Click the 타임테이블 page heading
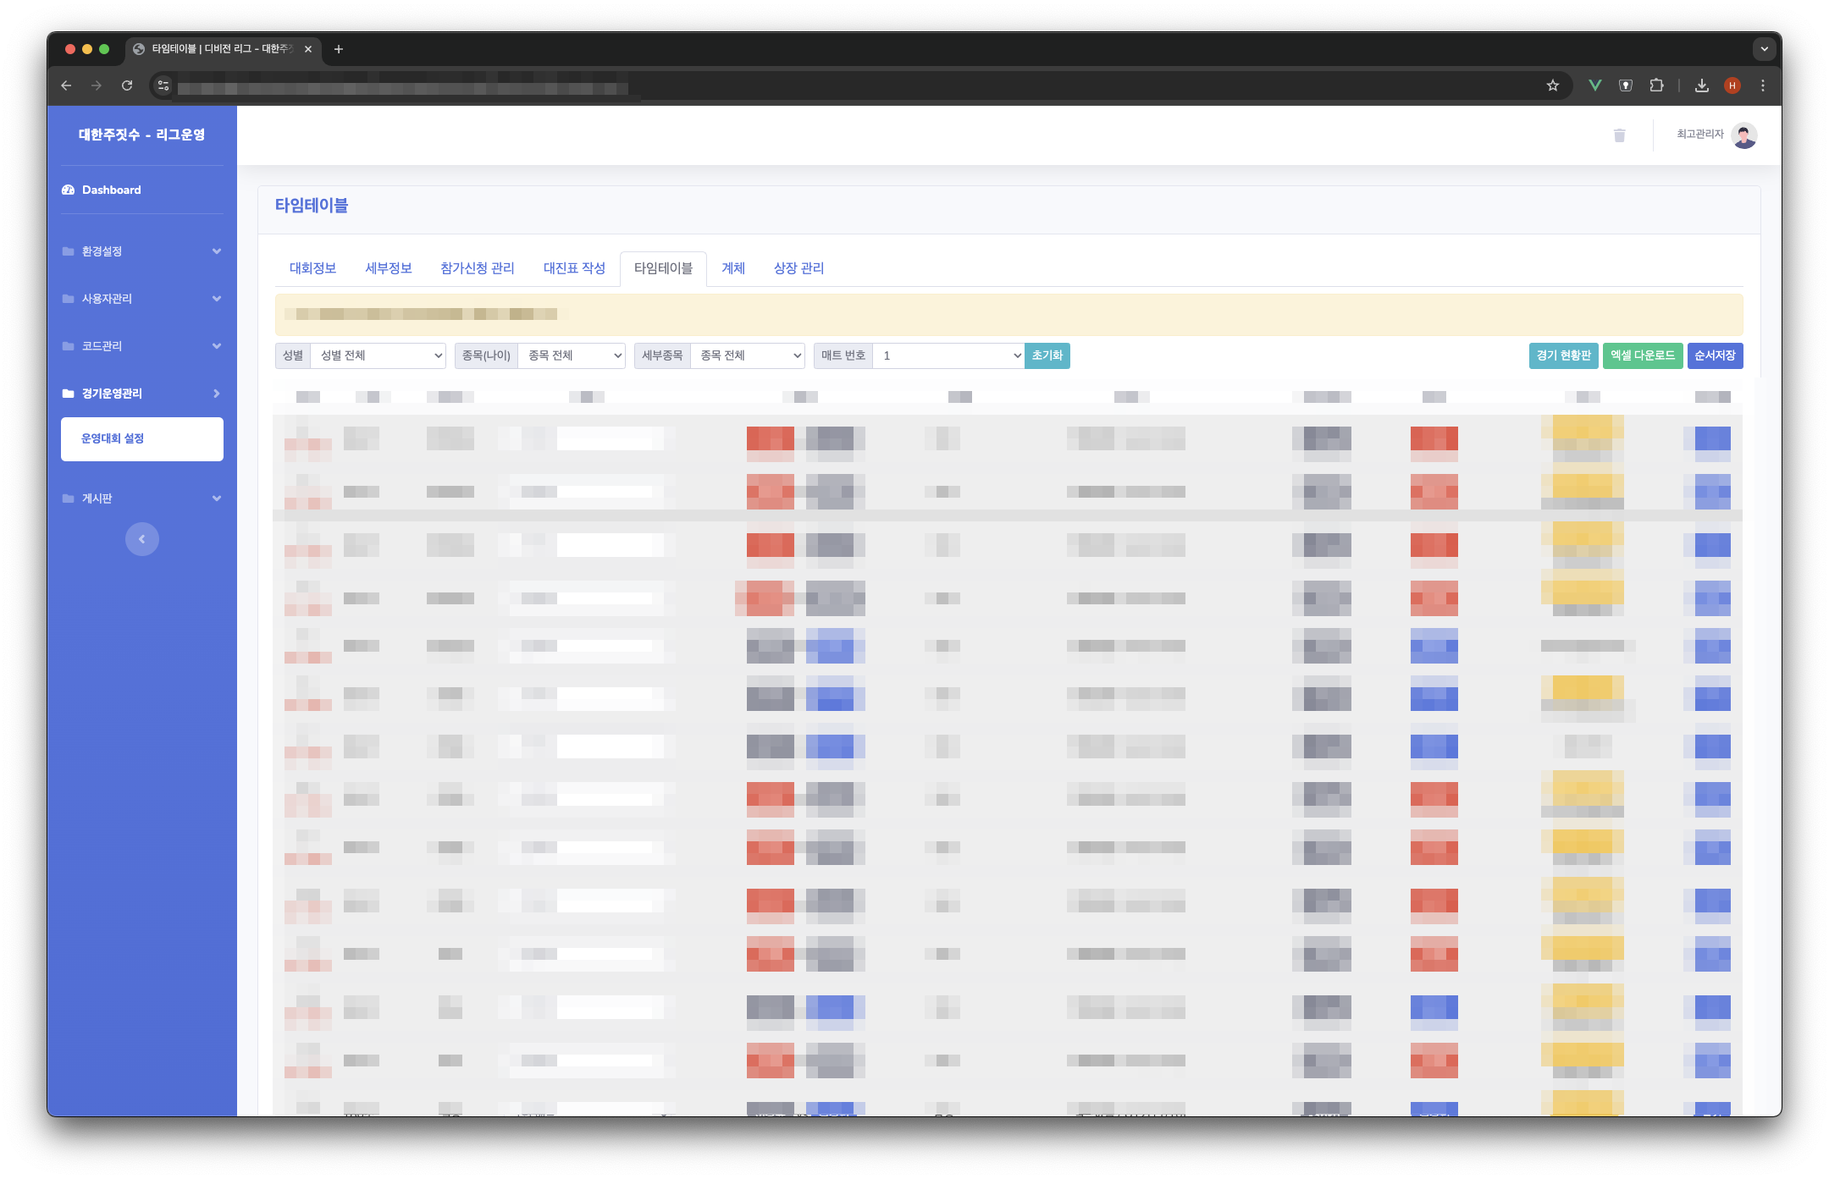 tap(312, 206)
